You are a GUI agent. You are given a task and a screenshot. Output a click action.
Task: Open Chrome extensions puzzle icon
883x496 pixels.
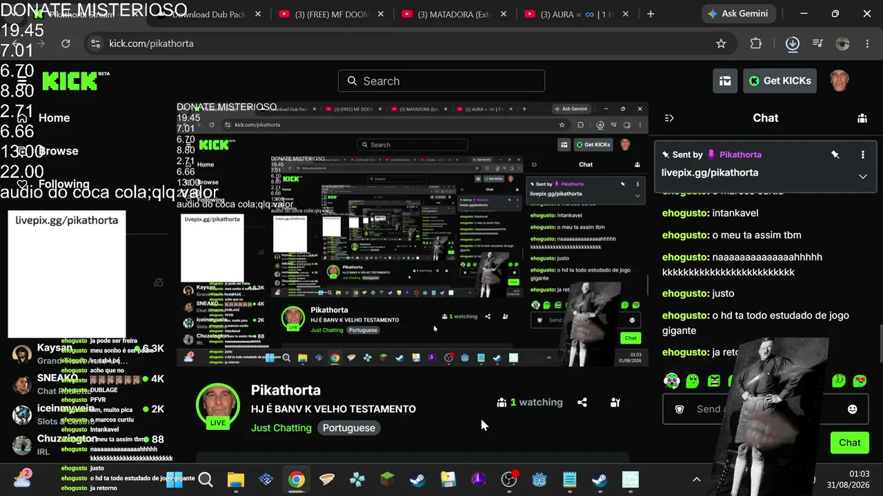pyautogui.click(x=756, y=43)
